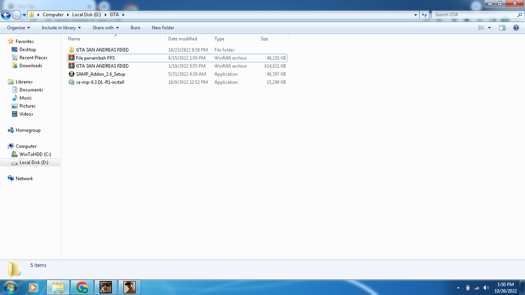Image resolution: width=525 pixels, height=295 pixels.
Task: Click the File penambah FPS file name
Action: 95,58
